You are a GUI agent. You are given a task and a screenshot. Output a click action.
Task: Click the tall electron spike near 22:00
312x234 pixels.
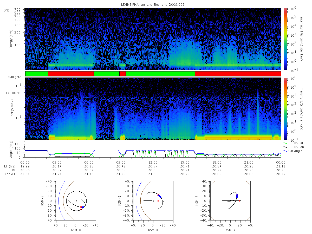258,112
